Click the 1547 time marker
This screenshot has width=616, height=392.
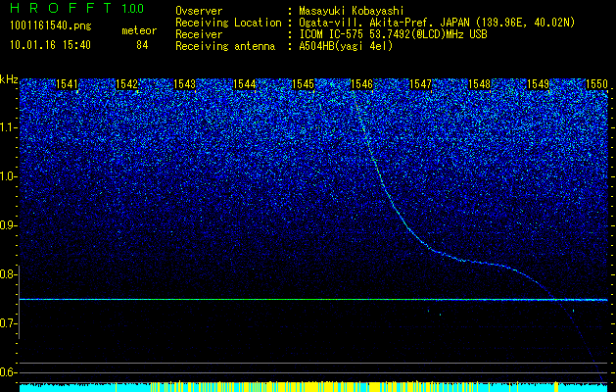pyautogui.click(x=420, y=84)
